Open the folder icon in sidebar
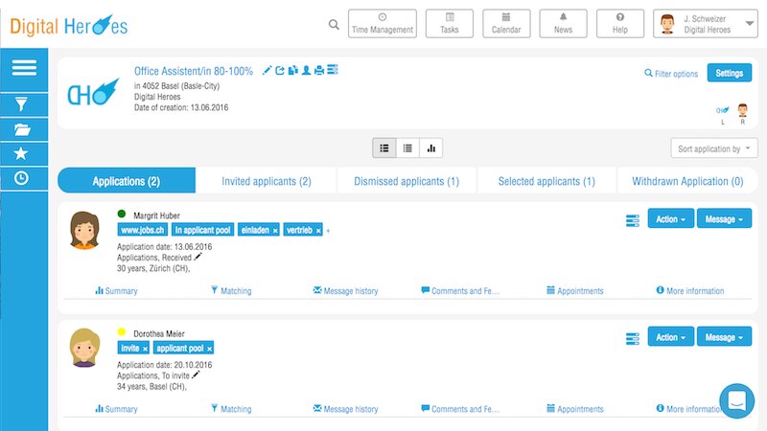767x431 pixels. [23, 129]
